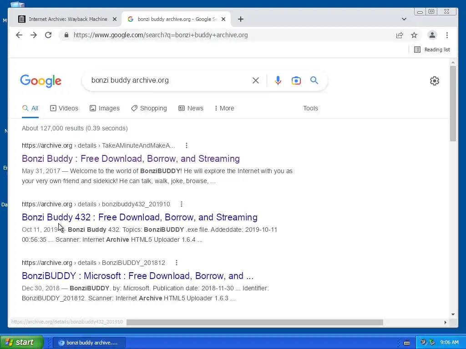
Task: Share this page via the share icon
Action: [400, 35]
